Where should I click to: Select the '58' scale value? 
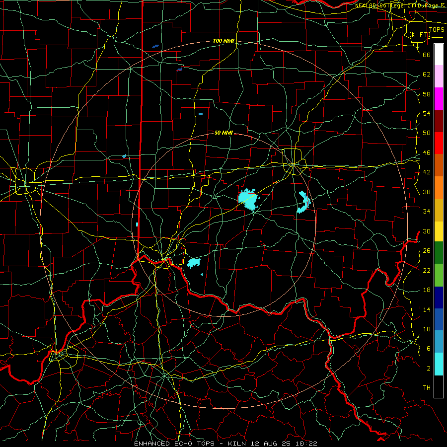pyautogui.click(x=427, y=94)
